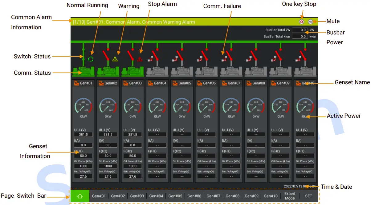This screenshot has width=371, height=205.
Task: Click the Gen#06 0kW active power text
Action: (x=206, y=116)
